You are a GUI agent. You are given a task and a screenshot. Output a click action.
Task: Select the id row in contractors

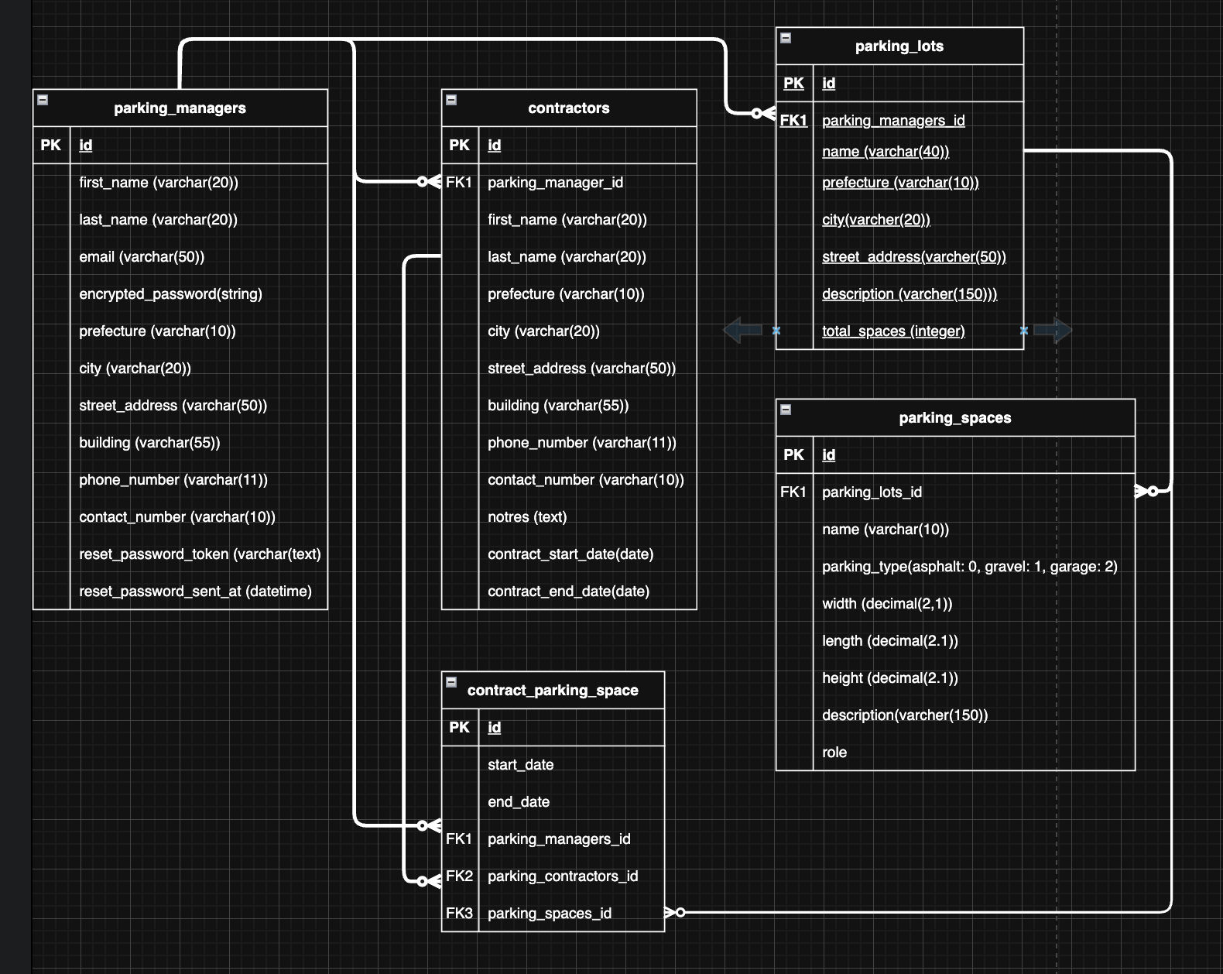tap(569, 146)
